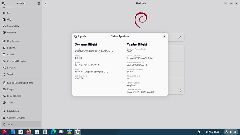Click Intel HD Graphics 2500 (IVB GT1) text
This screenshot has height=135, width=240.
91,72
